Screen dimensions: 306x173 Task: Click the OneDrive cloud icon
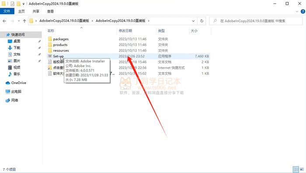(x=8, y=83)
